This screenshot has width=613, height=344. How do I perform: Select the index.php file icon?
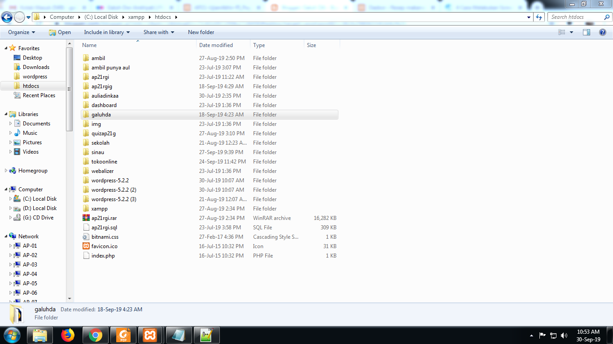tap(86, 256)
